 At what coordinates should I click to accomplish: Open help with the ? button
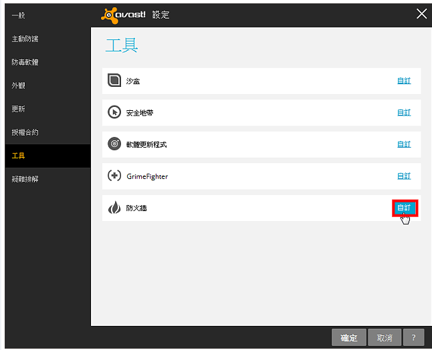coord(413,337)
